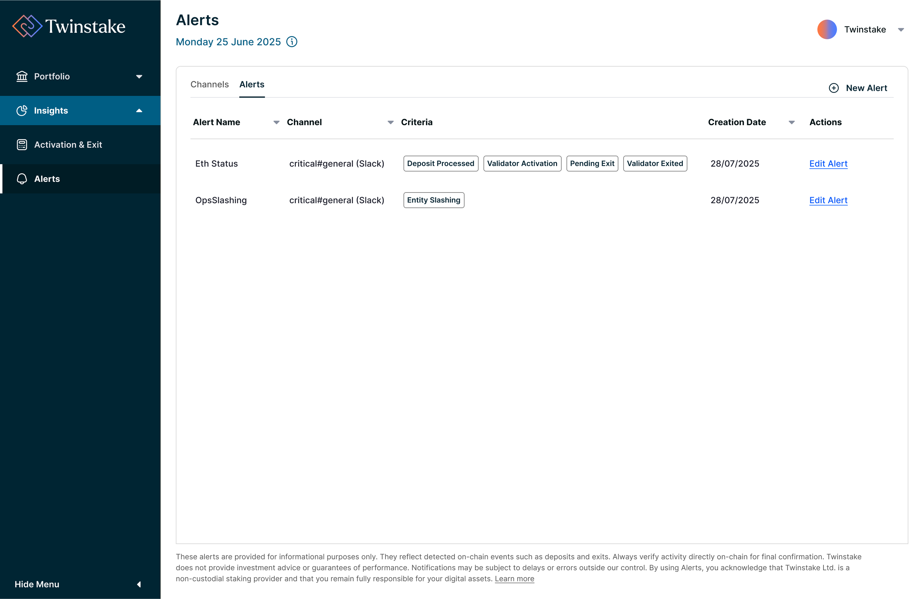The image size is (923, 599).
Task: Click the Insights pie chart icon
Action: 22,111
